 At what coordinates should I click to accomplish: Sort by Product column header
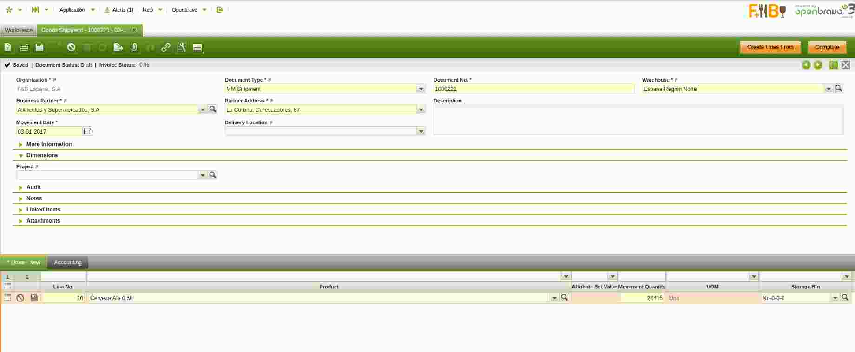[x=329, y=287]
